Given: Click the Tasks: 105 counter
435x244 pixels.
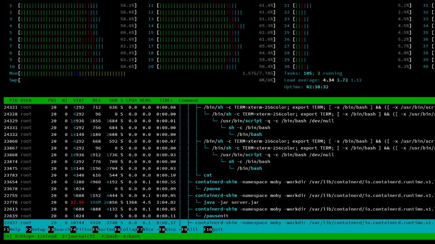Looking at the screenshot, I should pyautogui.click(x=298, y=74).
